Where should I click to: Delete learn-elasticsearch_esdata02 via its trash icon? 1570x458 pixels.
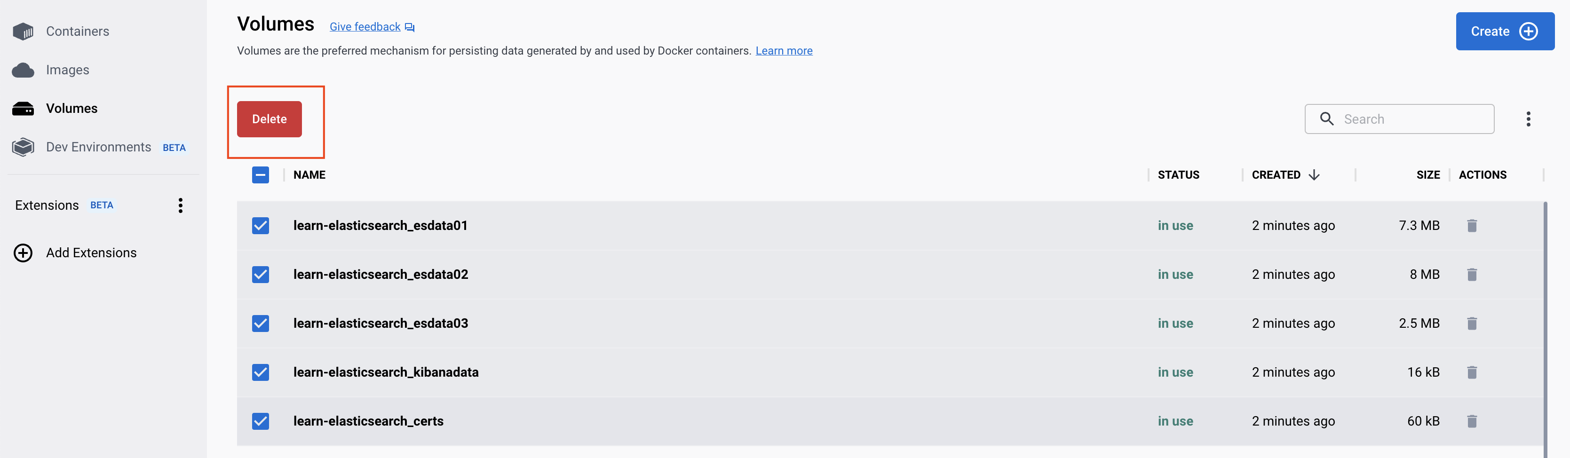point(1471,274)
